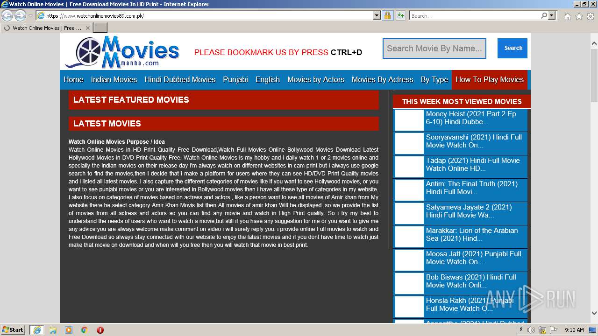
Task: Open the Home menu item
Action: pyautogui.click(x=73, y=79)
